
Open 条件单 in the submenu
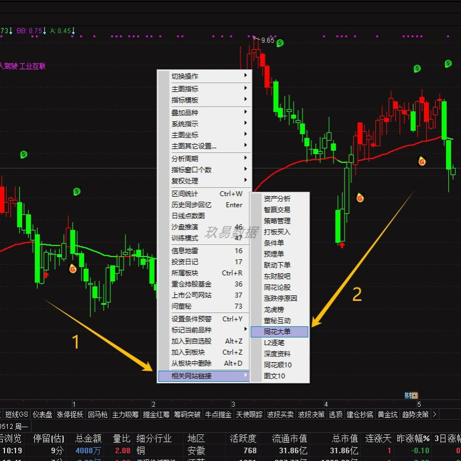pos(279,243)
